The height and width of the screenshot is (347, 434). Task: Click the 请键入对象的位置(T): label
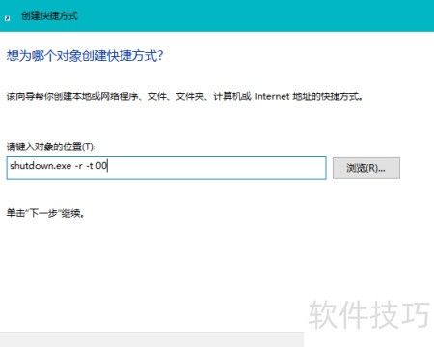coord(51,147)
